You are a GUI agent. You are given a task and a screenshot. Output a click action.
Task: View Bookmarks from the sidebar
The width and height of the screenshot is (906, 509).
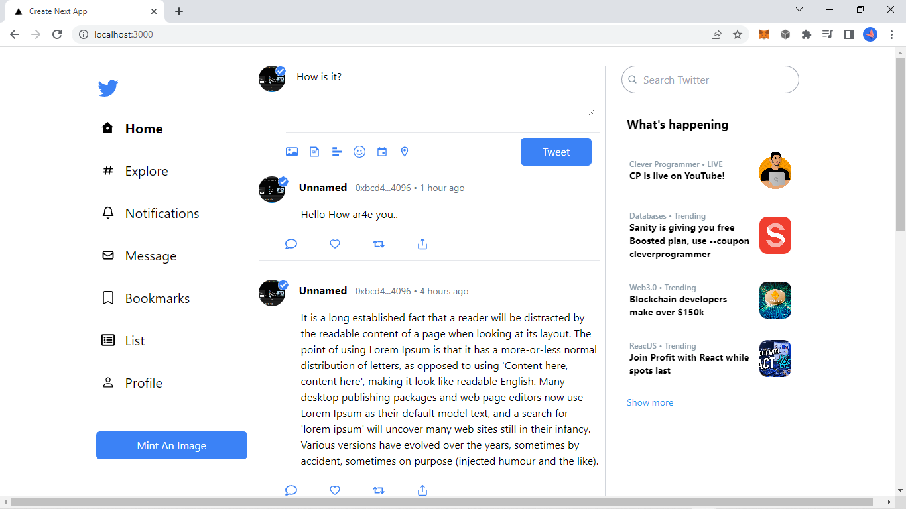click(x=145, y=298)
